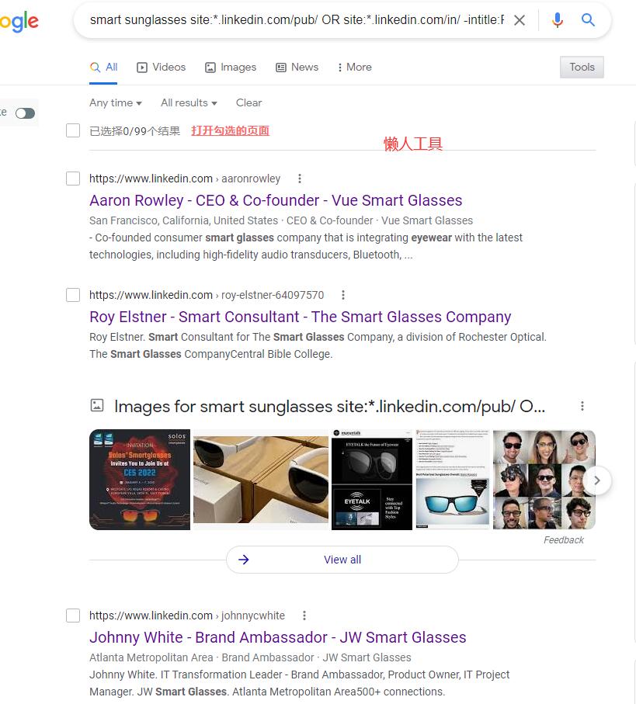
Task: Expand the Any time filter dropdown
Action: 116,102
